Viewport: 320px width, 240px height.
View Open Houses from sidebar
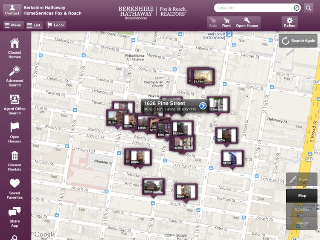[x=15, y=133]
